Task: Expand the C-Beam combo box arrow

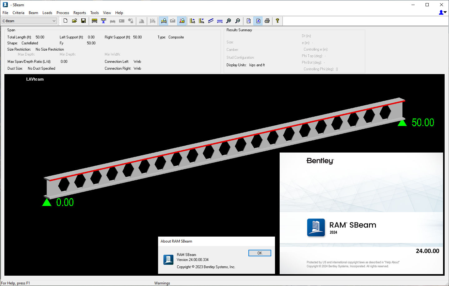Action: pyautogui.click(x=53, y=21)
